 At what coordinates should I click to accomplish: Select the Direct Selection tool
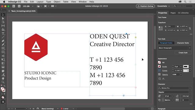3,18
